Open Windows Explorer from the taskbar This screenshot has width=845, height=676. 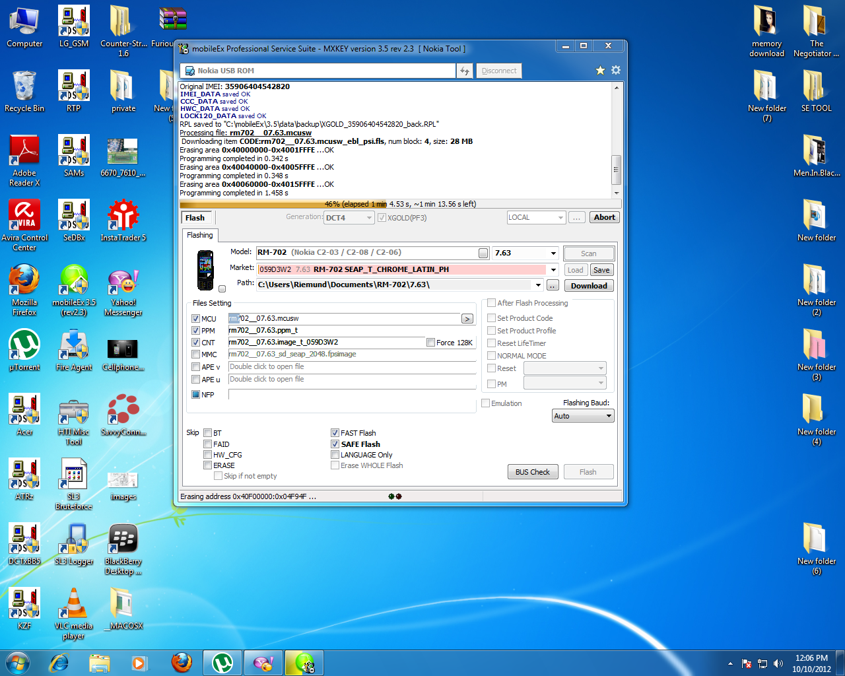(100, 663)
